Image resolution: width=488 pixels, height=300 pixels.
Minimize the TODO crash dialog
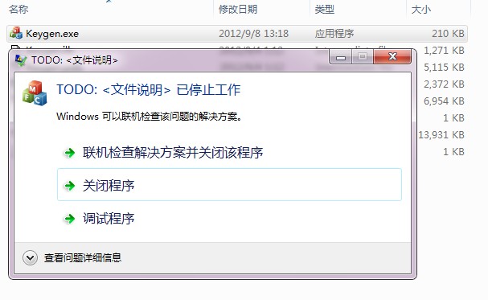[x=341, y=57]
